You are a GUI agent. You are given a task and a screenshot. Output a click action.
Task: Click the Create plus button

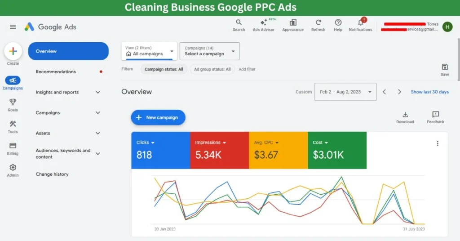click(x=13, y=51)
